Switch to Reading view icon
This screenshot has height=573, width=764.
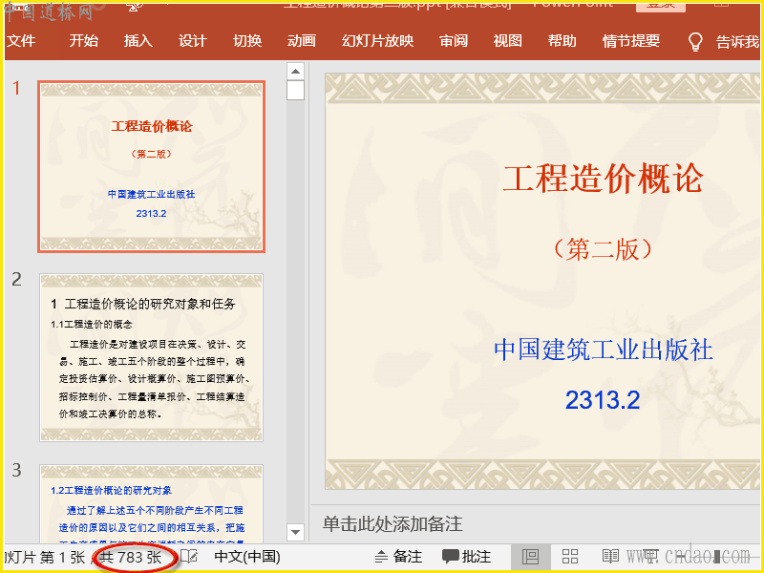610,557
